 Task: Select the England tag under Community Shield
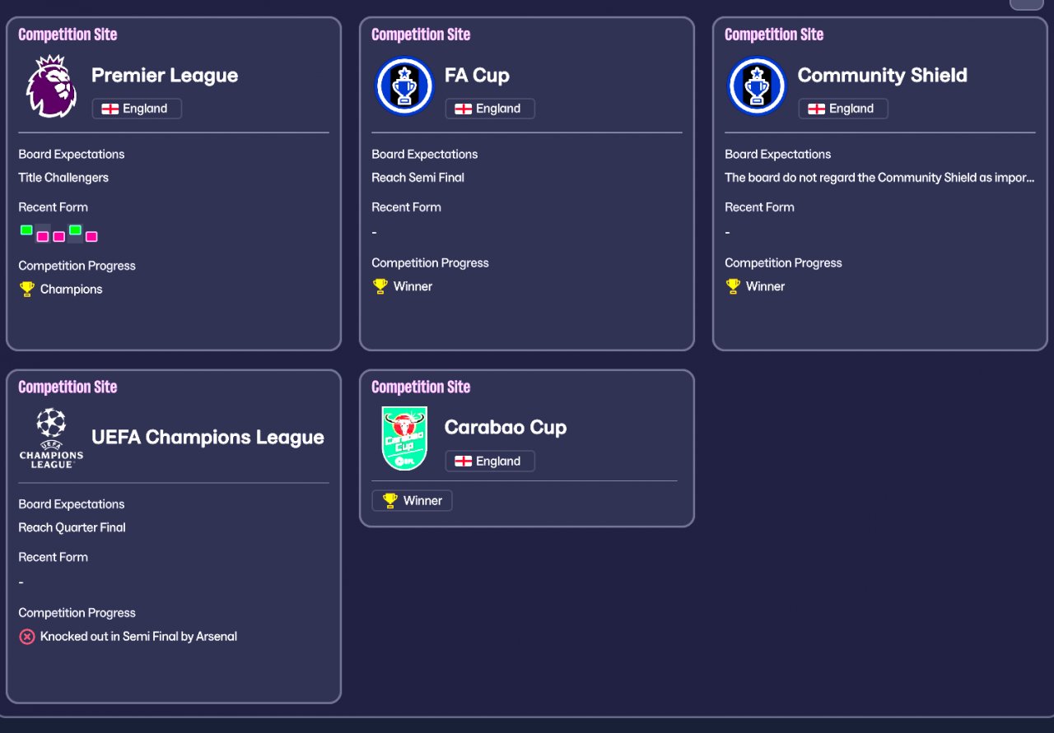pyautogui.click(x=842, y=109)
